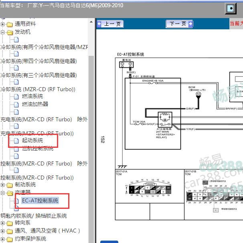Image resolution: width=243 pixels, height=243 pixels.
Task: Select 制动系统 folder label
Action: [25, 185]
